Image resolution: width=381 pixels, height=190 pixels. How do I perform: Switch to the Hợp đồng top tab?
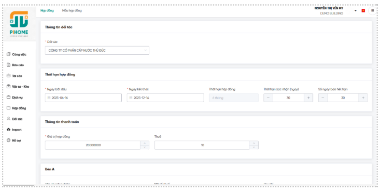47,11
